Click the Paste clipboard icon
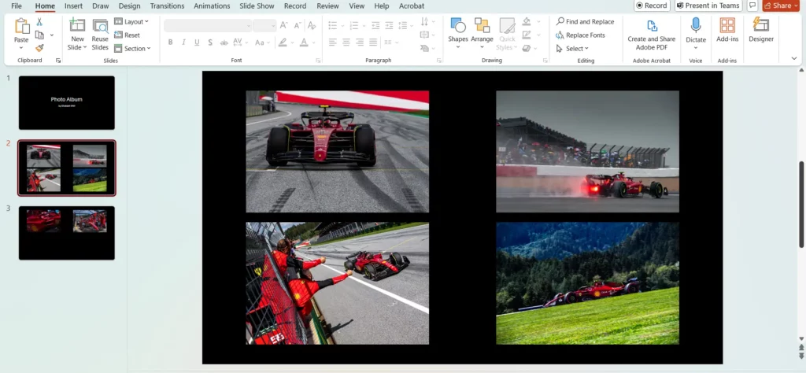Viewport: 806px width, 373px height. (x=21, y=27)
